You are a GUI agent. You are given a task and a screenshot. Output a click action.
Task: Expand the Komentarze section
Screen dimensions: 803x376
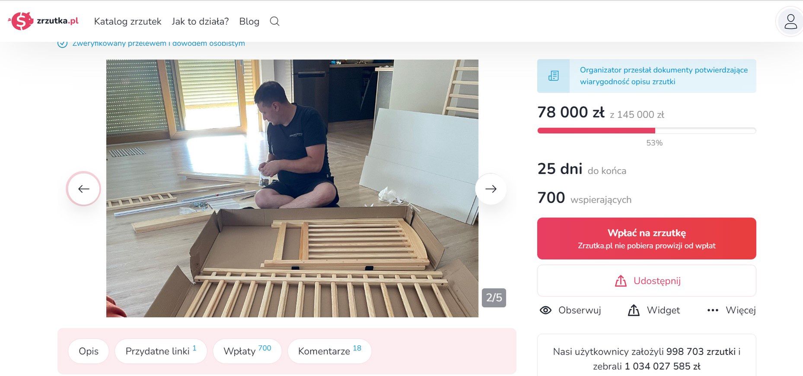pos(329,351)
